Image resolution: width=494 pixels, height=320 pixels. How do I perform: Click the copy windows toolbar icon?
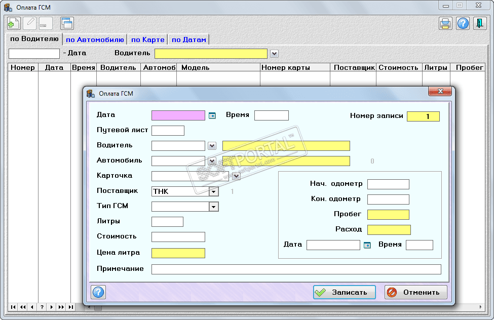pos(67,24)
